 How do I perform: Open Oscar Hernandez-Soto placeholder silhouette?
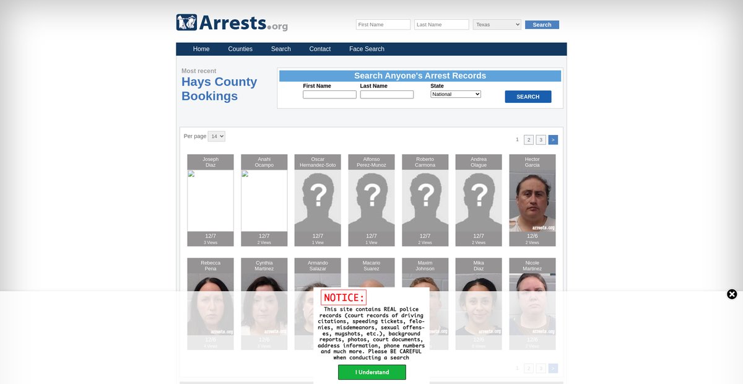click(318, 201)
